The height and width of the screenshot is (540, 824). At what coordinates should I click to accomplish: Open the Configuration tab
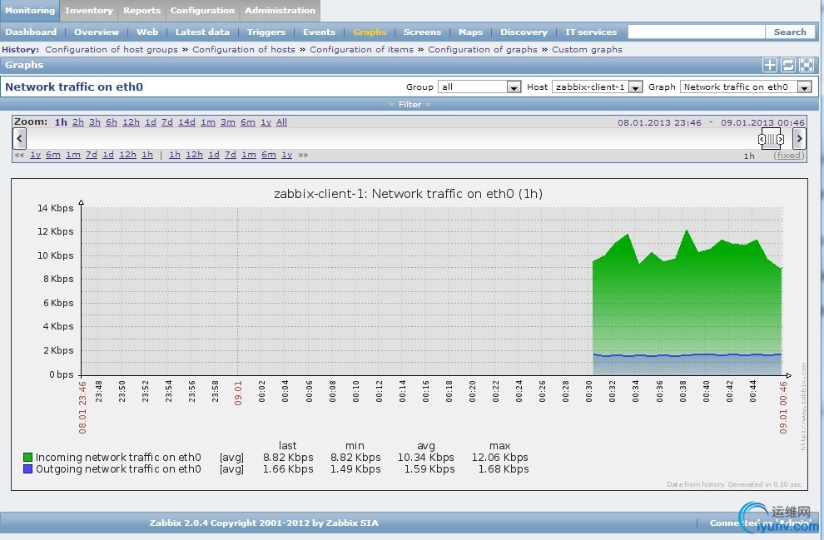(x=202, y=11)
